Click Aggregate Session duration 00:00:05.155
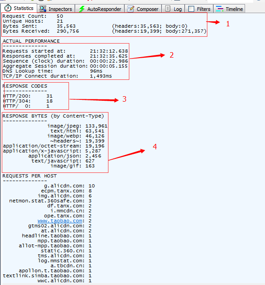This screenshot has width=265, height=285. [x=65, y=66]
